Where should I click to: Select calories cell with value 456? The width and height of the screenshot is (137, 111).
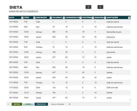54,77
